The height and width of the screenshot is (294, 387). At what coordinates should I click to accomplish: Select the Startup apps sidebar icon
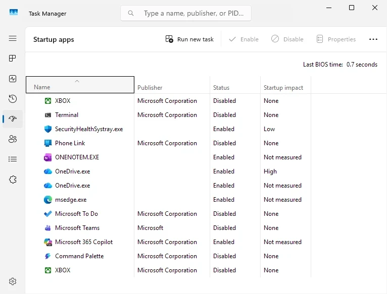13,119
